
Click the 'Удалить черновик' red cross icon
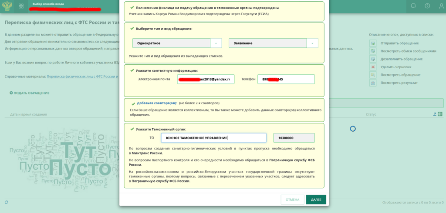(373, 67)
